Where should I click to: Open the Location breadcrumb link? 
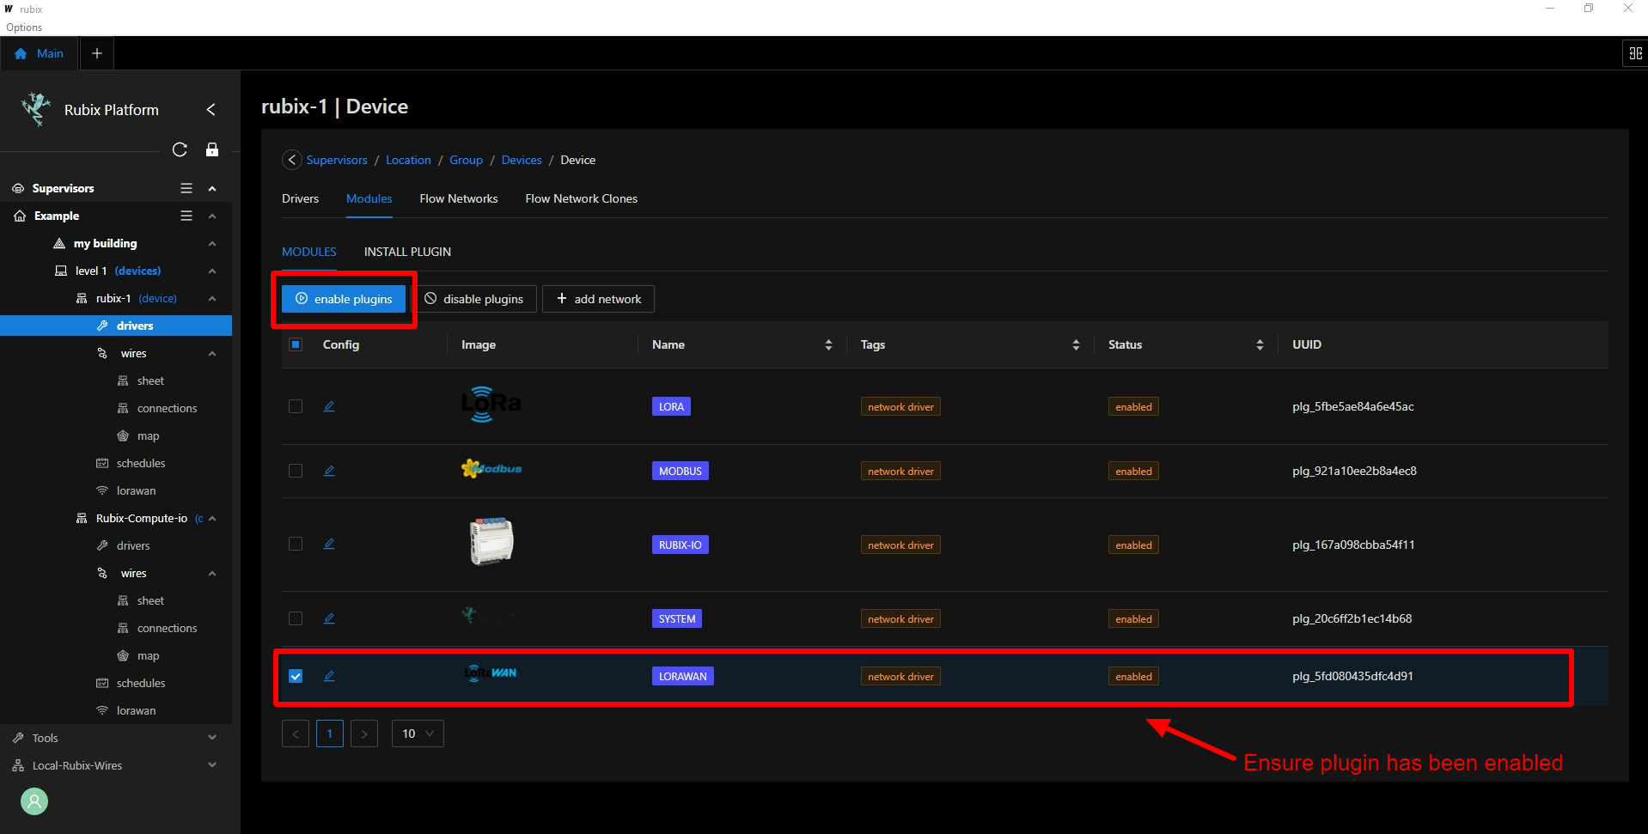tap(408, 160)
